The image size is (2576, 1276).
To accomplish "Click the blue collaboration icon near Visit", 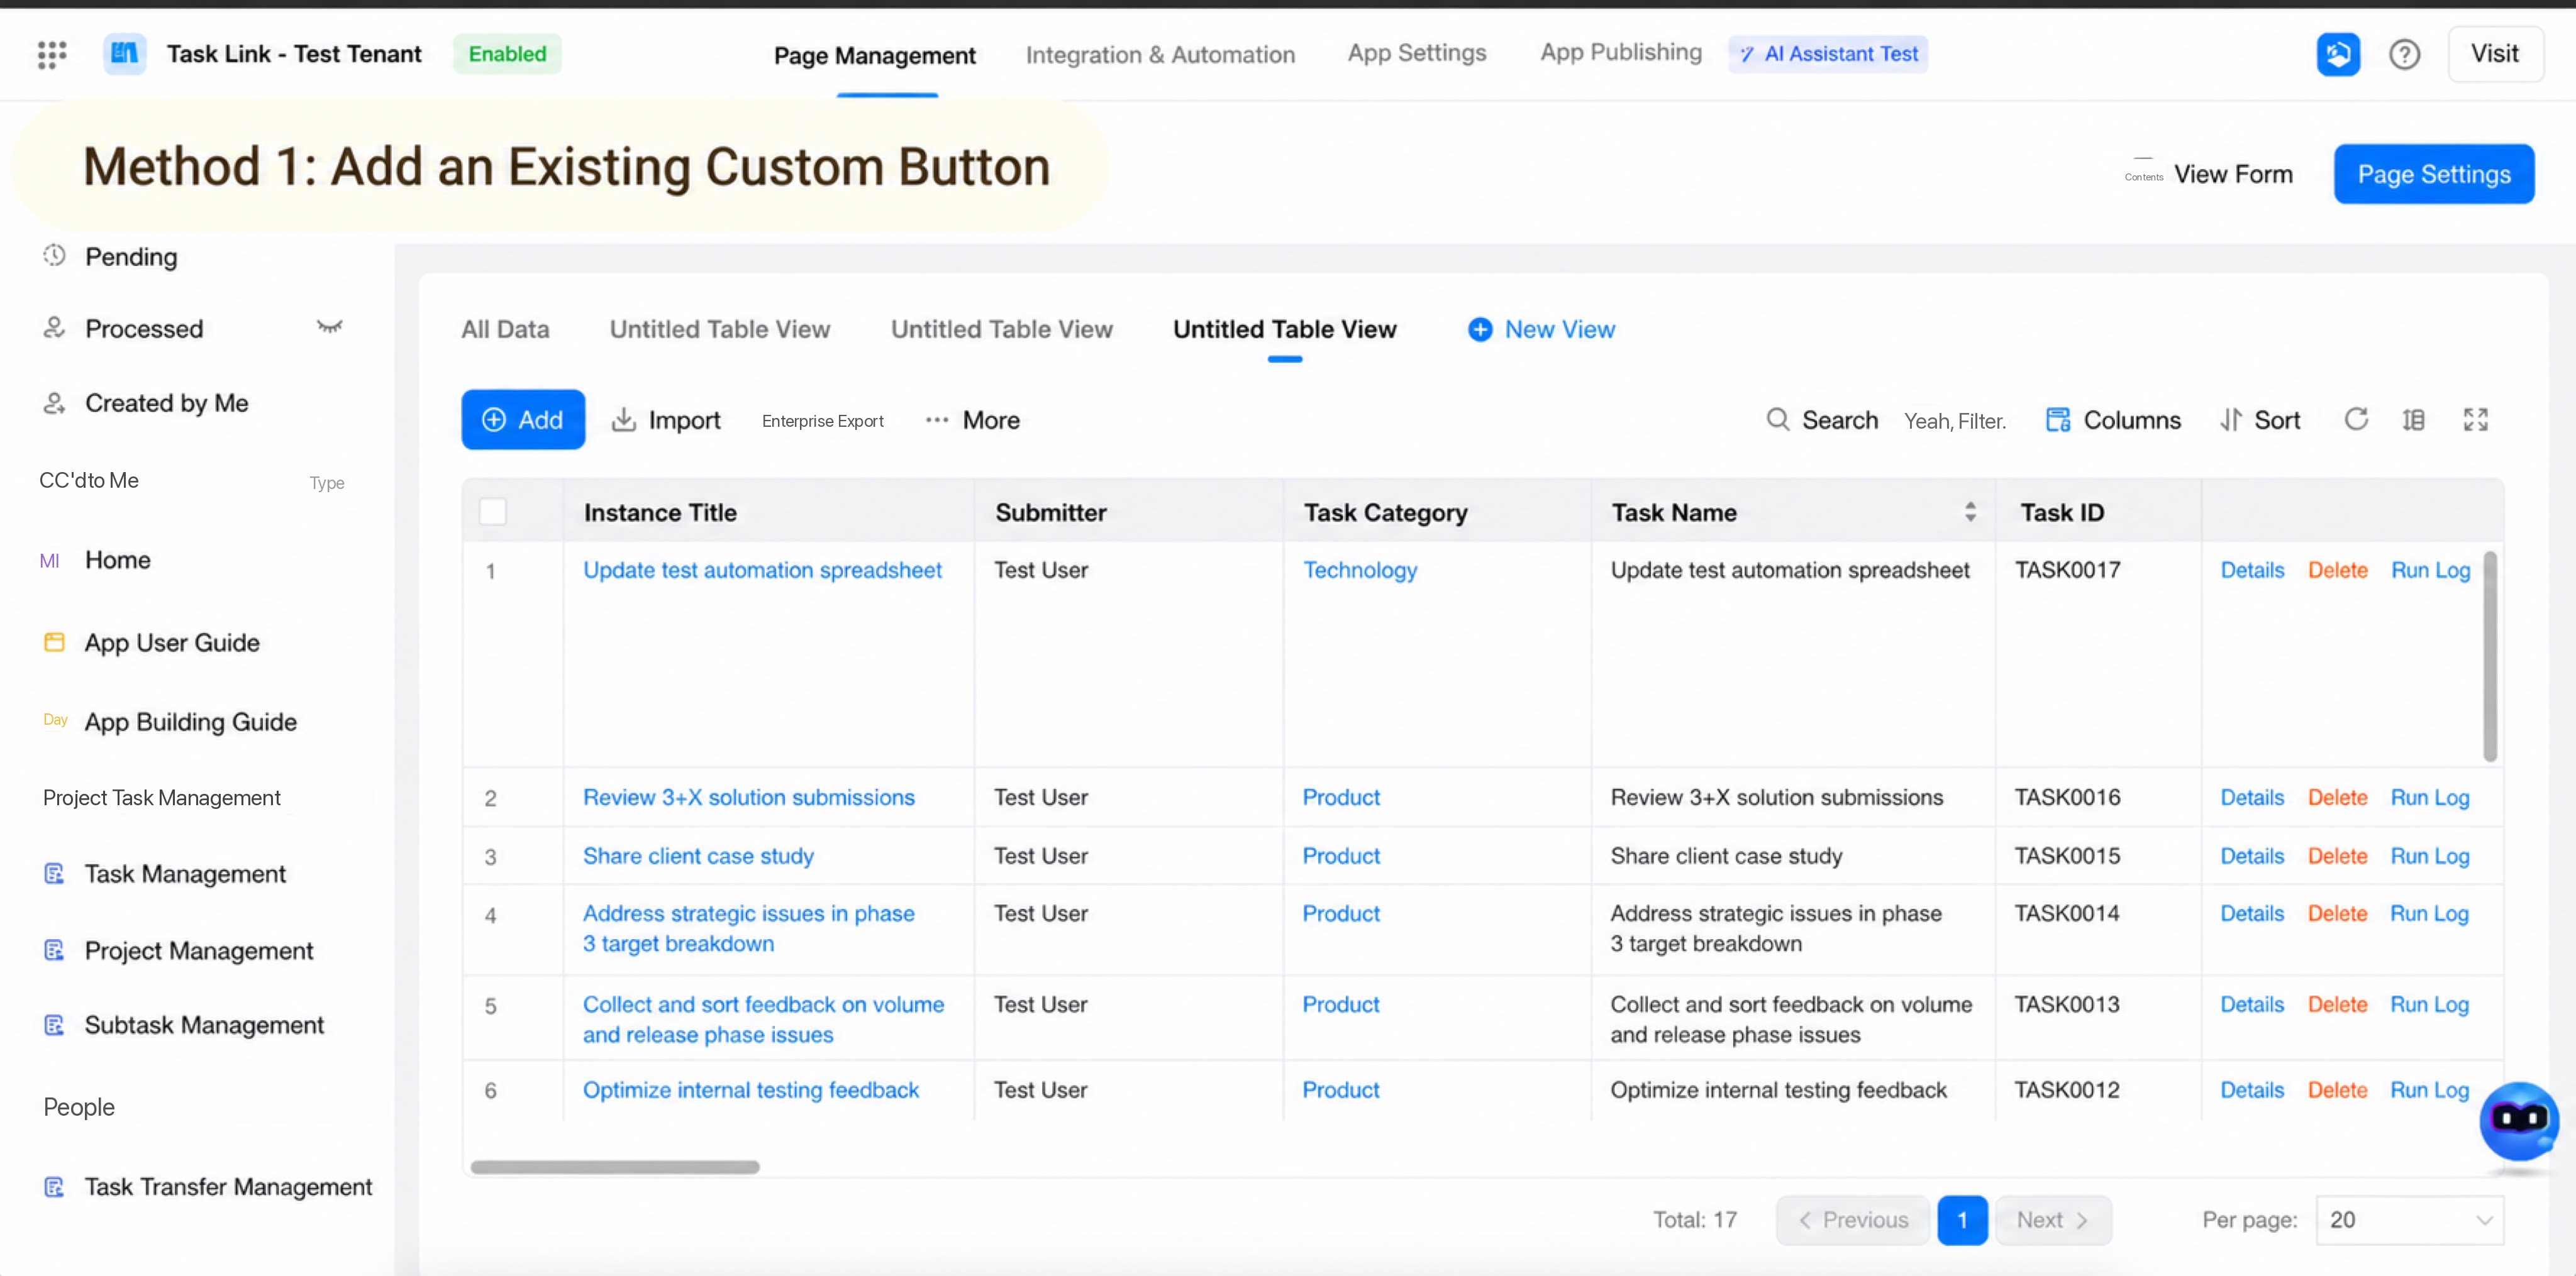I will pos(2338,54).
